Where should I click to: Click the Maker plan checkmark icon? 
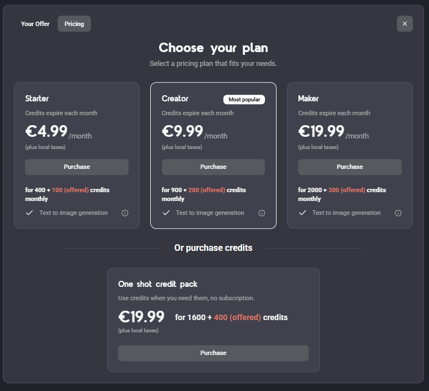pos(302,213)
